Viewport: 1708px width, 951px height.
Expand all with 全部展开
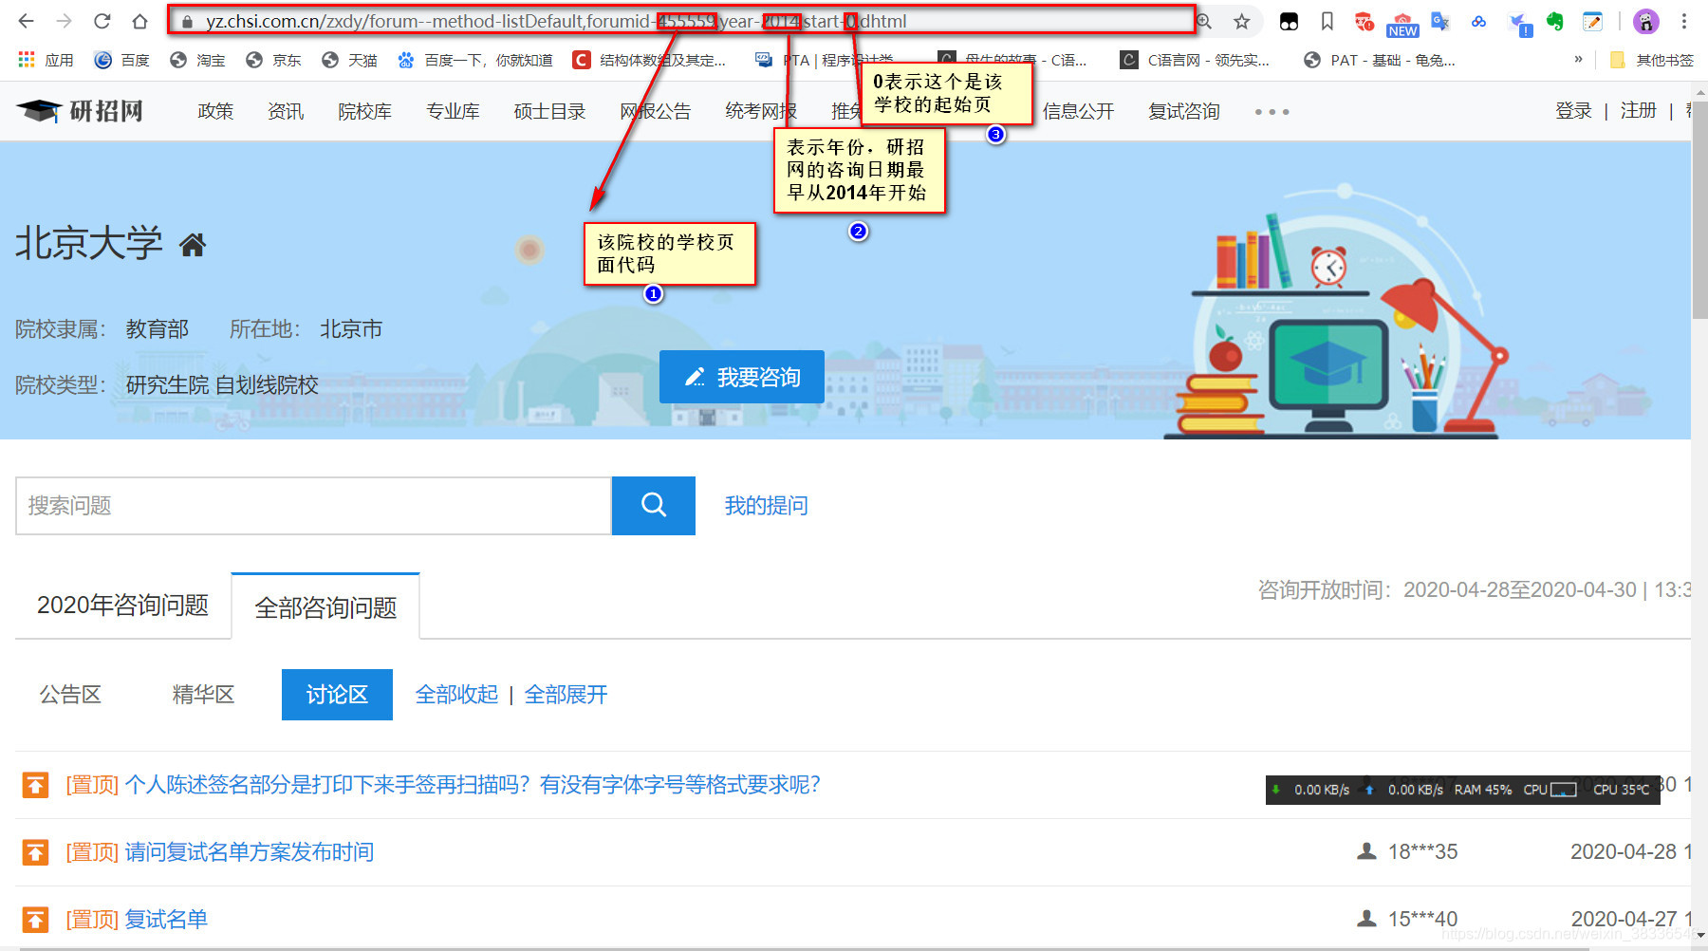[566, 695]
